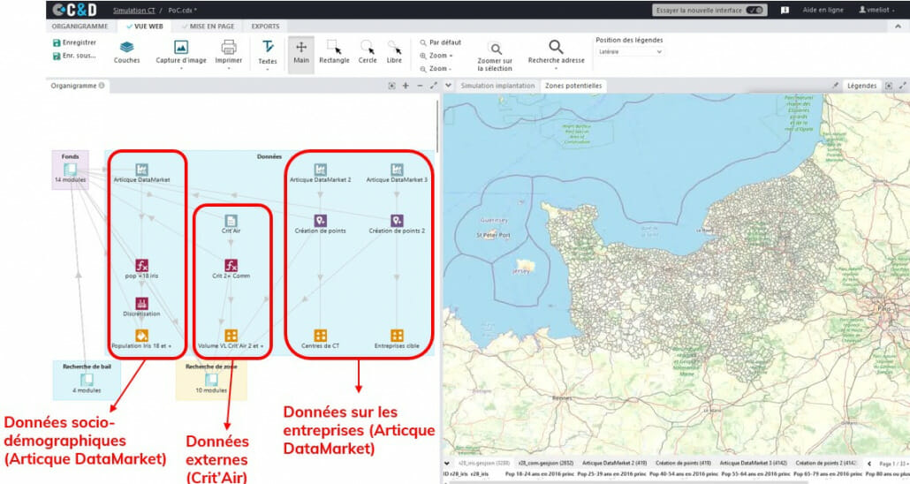910x484 pixels.
Task: Click the Crit'Air data module icon
Action: tap(231, 221)
